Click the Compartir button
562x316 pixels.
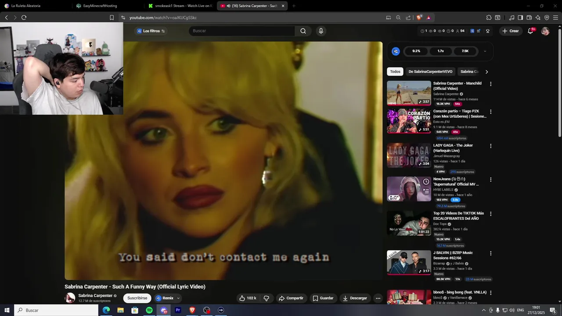click(x=291, y=298)
